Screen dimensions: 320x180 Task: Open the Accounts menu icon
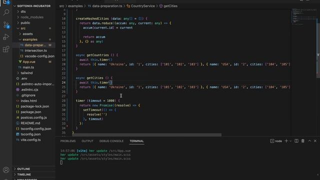(x=6, y=170)
